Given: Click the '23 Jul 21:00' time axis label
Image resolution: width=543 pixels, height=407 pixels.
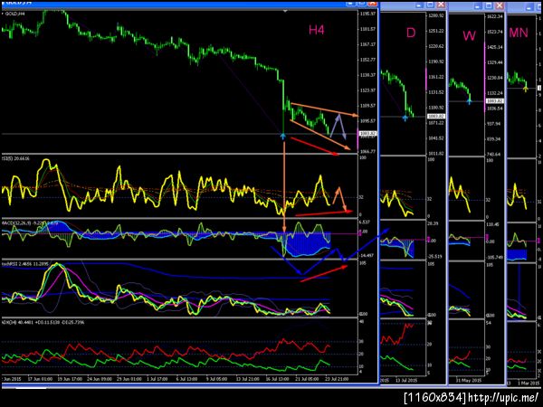Looking at the screenshot, I should pos(337,379).
